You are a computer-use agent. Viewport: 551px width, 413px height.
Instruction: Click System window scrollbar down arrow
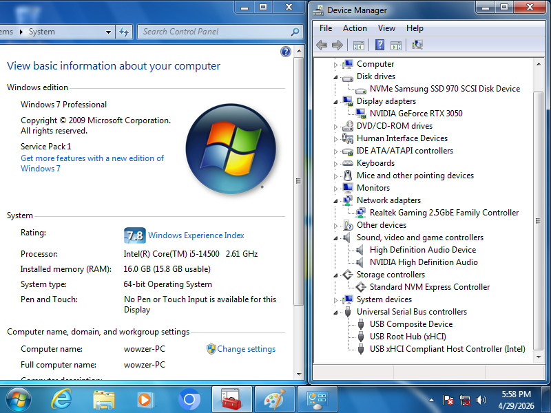point(299,374)
